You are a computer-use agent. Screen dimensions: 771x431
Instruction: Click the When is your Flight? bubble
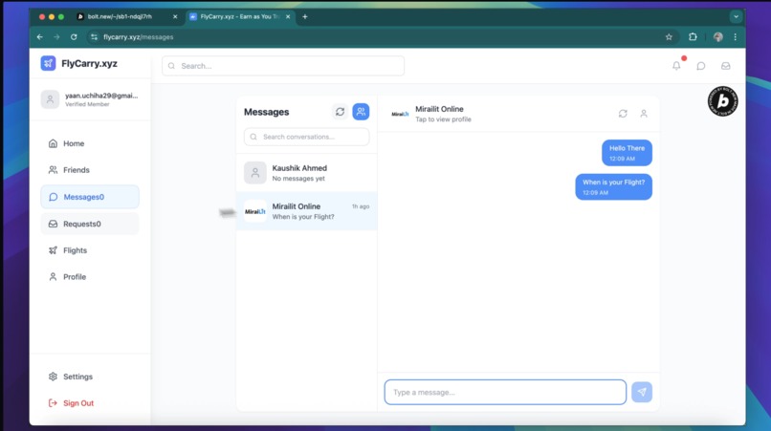point(614,186)
